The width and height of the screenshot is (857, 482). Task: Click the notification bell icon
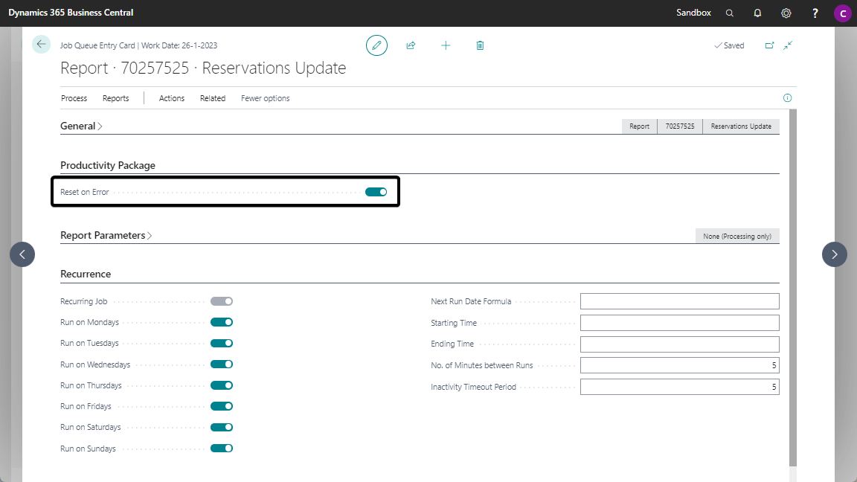click(757, 13)
